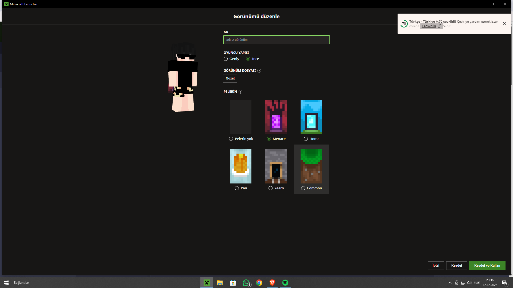The image size is (513, 288).
Task: Choose the Common cape radio button
Action: (303, 188)
